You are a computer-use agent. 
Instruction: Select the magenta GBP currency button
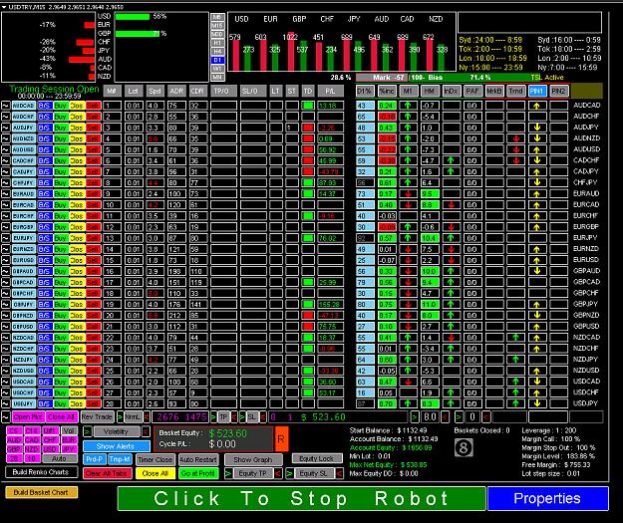14,449
